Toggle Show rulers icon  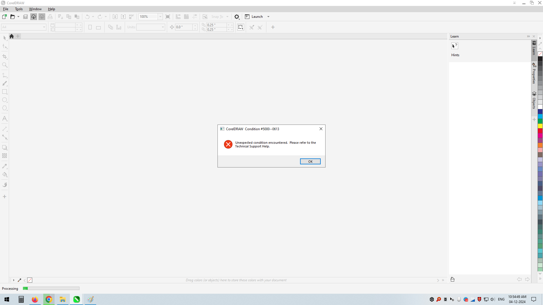coord(178,17)
